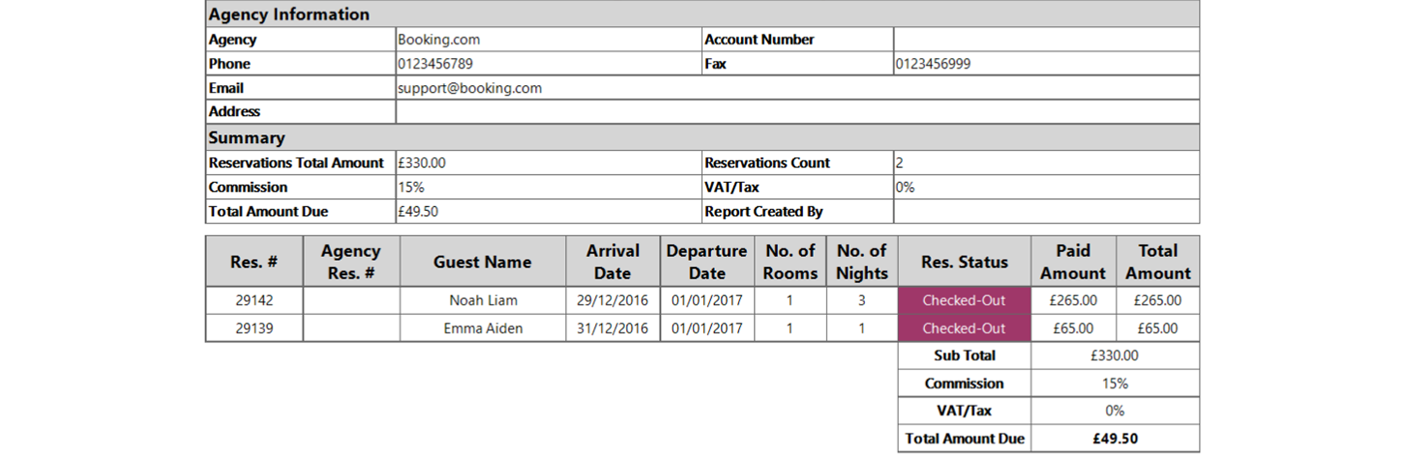Click the Booking.com agency name value
Image resolution: width=1403 pixels, height=459 pixels.
click(x=439, y=40)
